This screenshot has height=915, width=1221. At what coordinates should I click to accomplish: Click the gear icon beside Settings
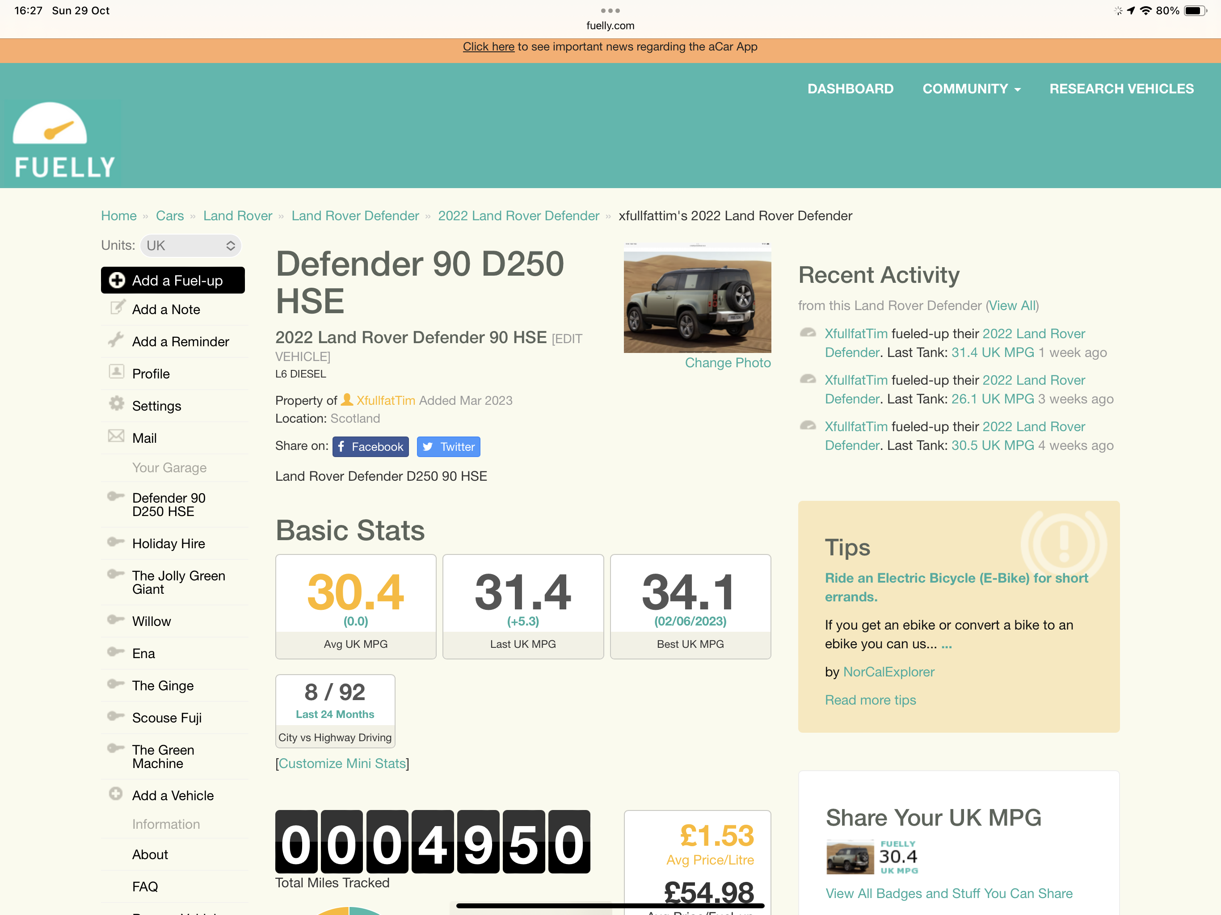(x=117, y=403)
